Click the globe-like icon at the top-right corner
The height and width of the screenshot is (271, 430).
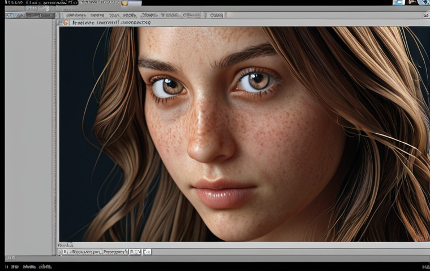[424, 2]
